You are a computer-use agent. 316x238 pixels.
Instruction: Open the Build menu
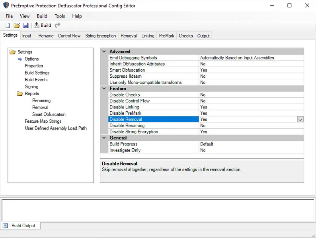click(42, 16)
